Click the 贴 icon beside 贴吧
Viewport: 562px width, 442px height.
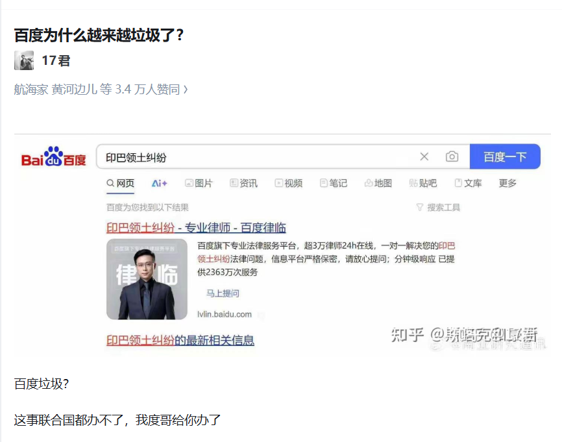point(413,183)
